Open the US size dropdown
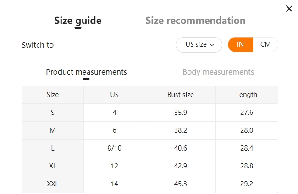The image size is (298, 194). (x=199, y=44)
